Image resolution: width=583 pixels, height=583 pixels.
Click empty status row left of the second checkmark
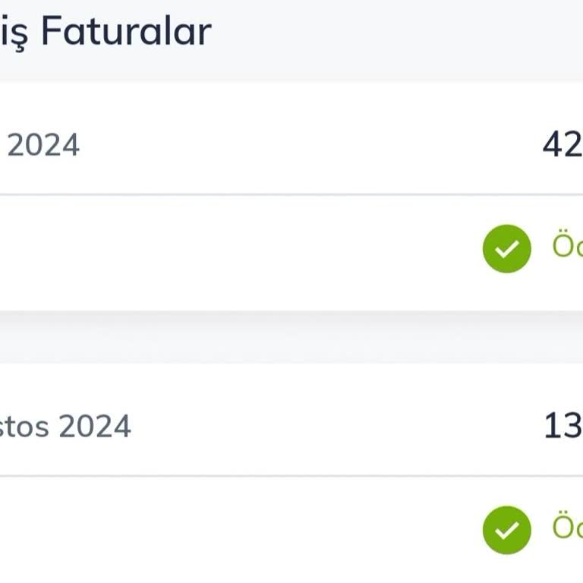pyautogui.click(x=228, y=530)
